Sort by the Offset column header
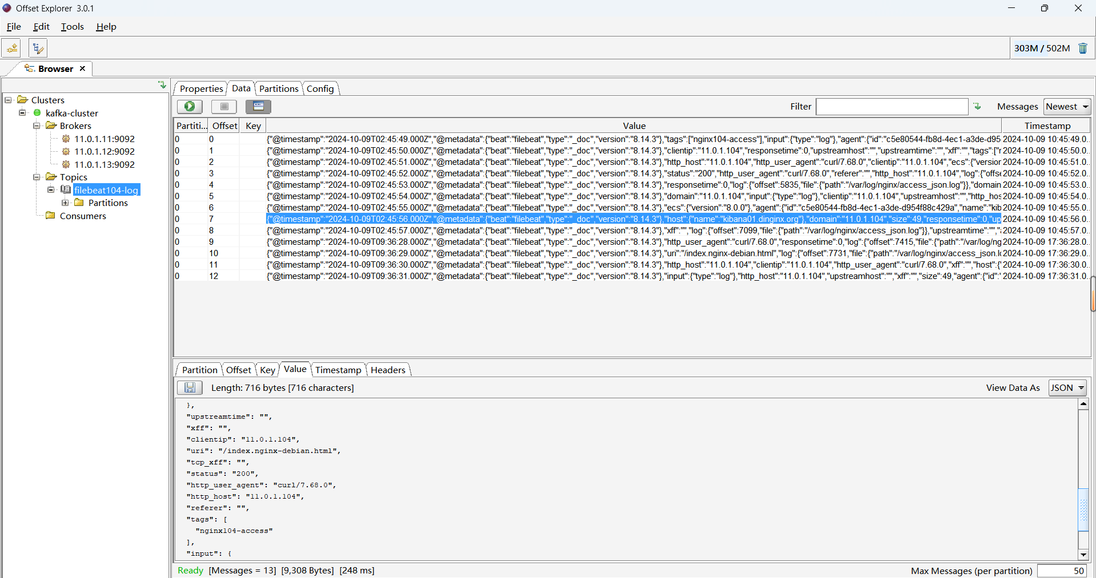Screen dimensions: 1096x578 [x=224, y=126]
